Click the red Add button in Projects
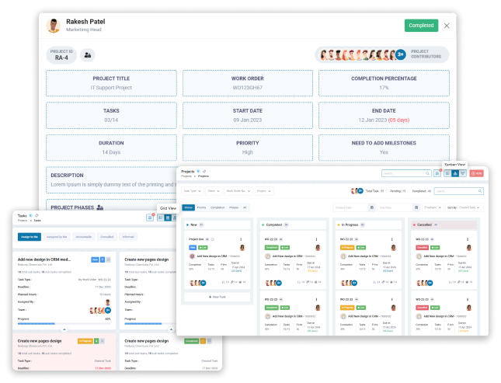501x383 pixels. (475, 173)
